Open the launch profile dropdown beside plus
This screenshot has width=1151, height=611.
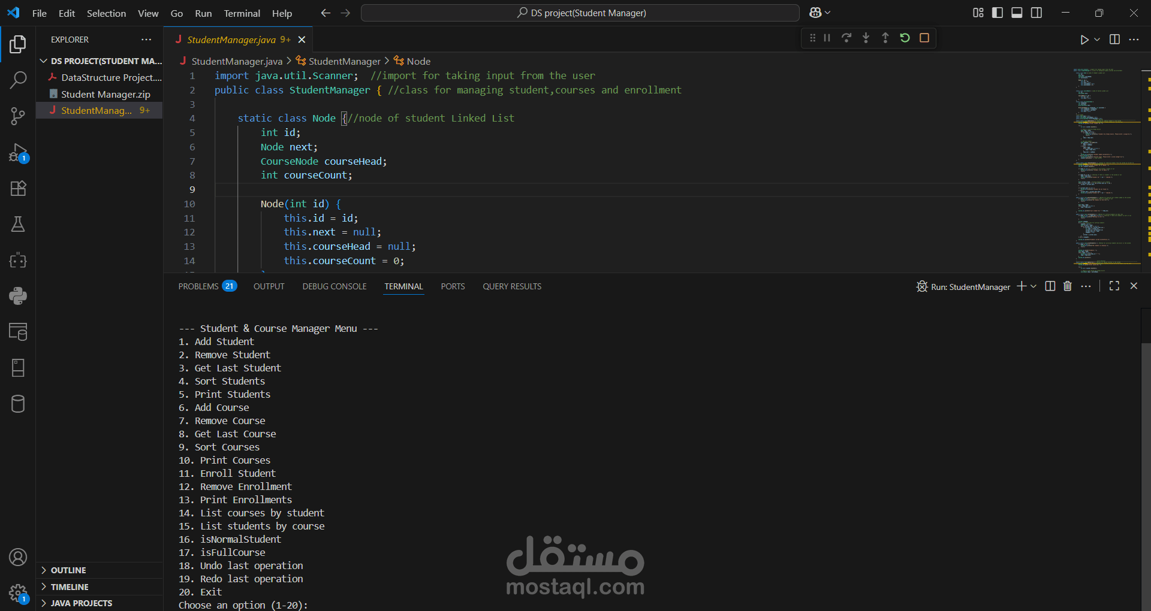(1034, 286)
